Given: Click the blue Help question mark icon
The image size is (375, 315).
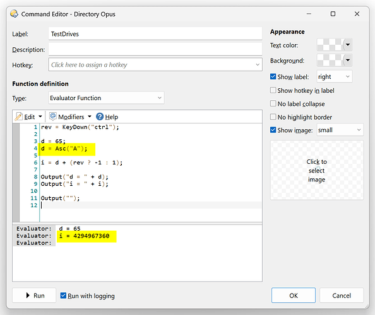Looking at the screenshot, I should 100,117.
